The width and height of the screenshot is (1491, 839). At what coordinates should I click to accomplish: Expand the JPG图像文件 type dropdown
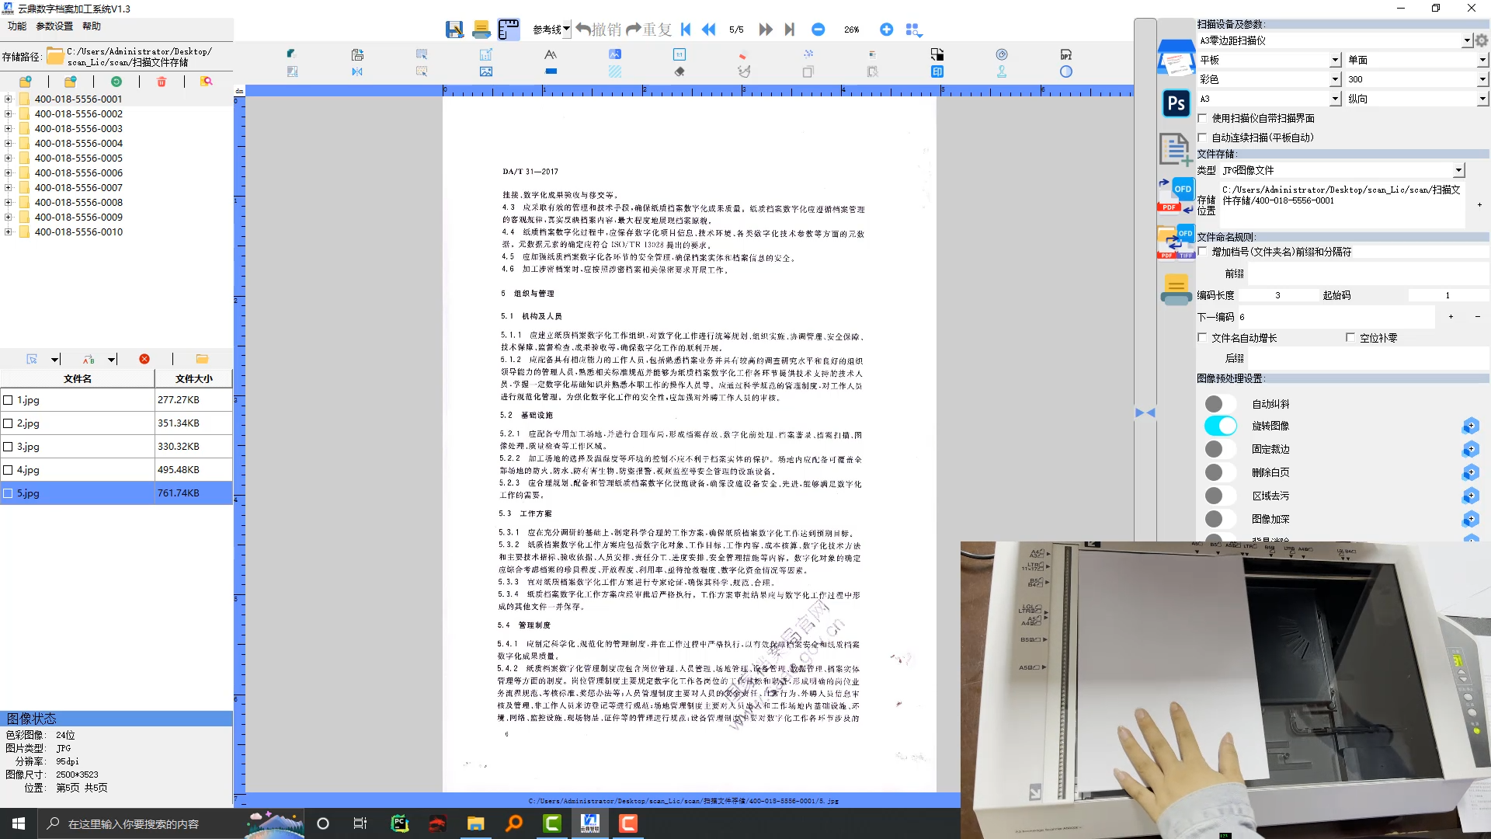click(1458, 170)
